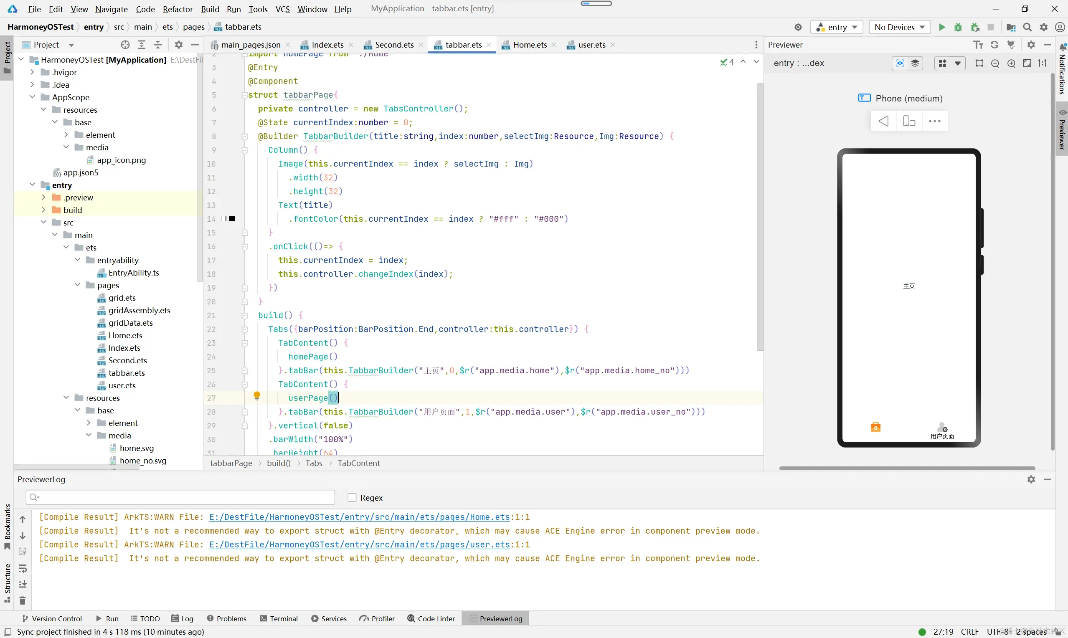Open the Version Control tool window
The height and width of the screenshot is (638, 1068).
click(52, 619)
